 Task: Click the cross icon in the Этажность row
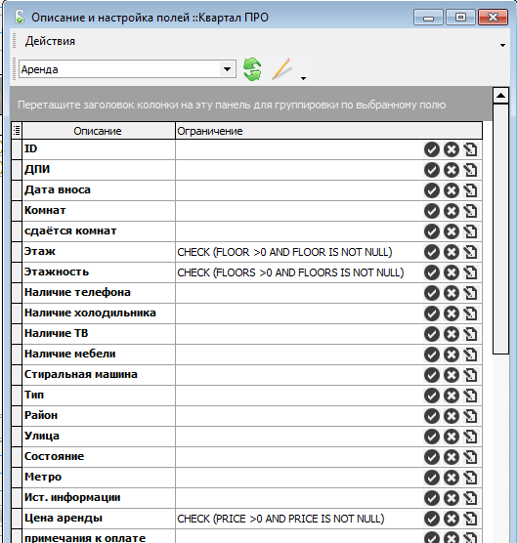click(452, 272)
